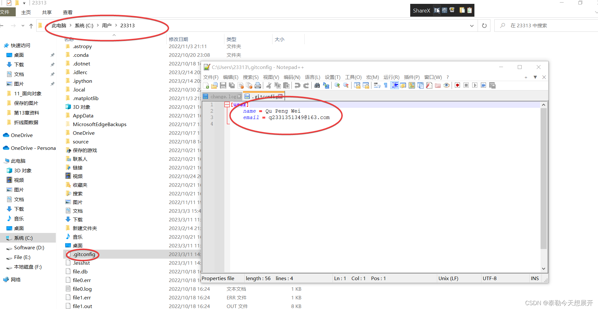
Task: Open recent locations dropdown next to forward arrow
Action: 23,26
